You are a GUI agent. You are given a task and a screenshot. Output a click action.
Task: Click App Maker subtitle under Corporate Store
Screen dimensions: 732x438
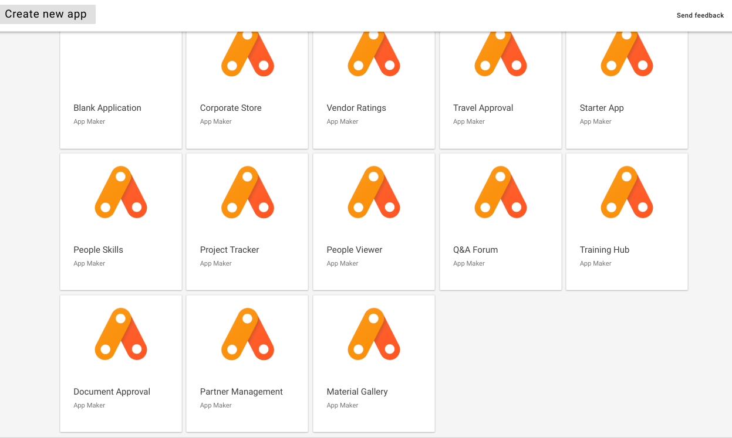(x=216, y=122)
